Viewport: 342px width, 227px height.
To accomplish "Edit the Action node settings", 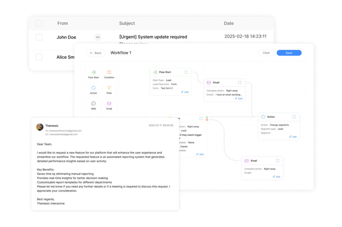I will click(293, 137).
